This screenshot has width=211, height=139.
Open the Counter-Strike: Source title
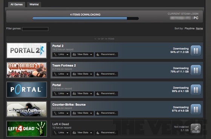(69, 105)
